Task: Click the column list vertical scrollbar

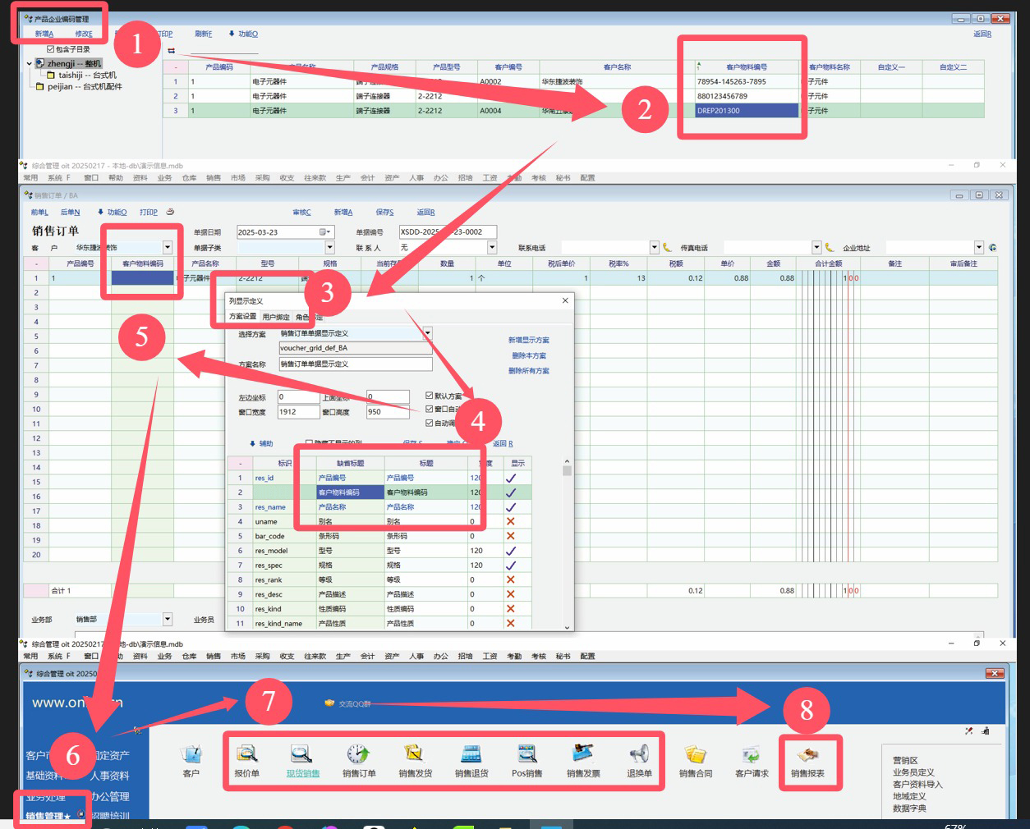Action: (567, 542)
